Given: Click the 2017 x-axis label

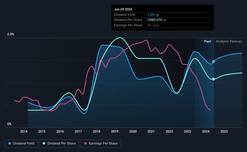Looking at the screenshot, I should pyautogui.click(x=78, y=131).
